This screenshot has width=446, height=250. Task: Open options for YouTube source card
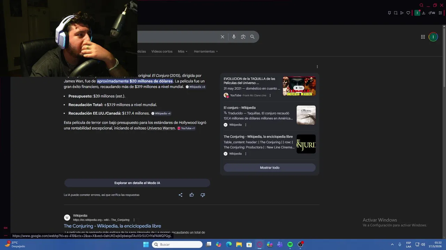[x=270, y=95]
